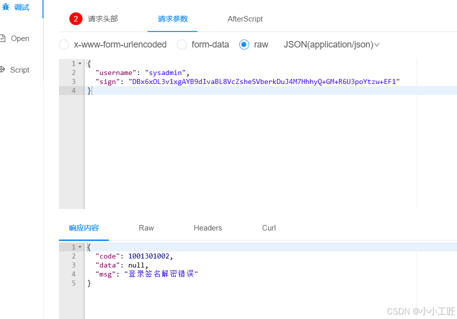Click line number 5 in response gutter
Viewport: 457px width, 319px height.
coord(74,283)
